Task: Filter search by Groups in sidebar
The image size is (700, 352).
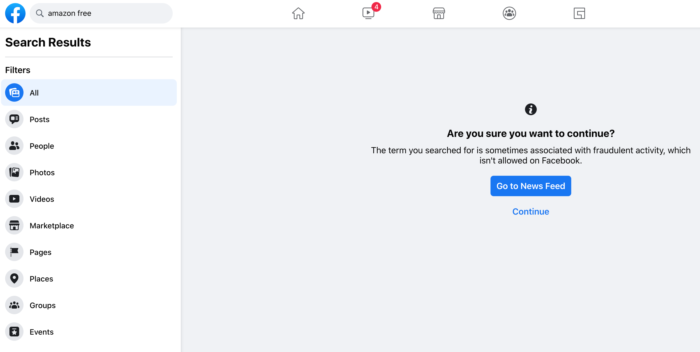Action: coord(42,305)
